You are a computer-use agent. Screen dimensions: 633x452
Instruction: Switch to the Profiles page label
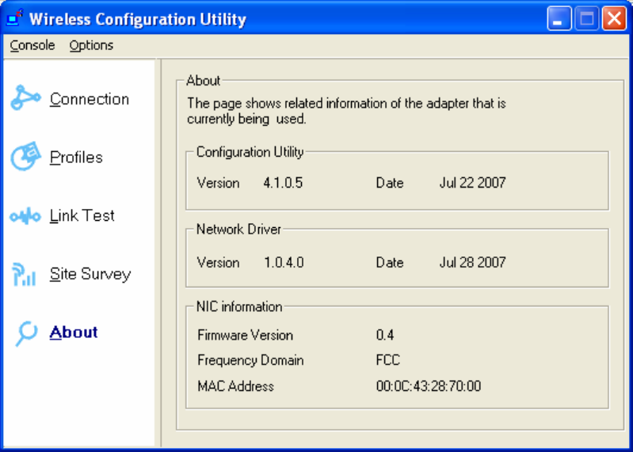tap(76, 158)
